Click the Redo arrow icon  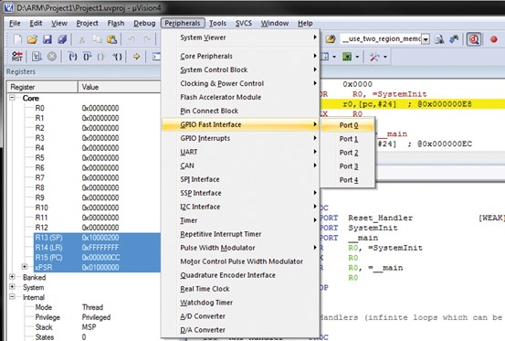(x=147, y=39)
